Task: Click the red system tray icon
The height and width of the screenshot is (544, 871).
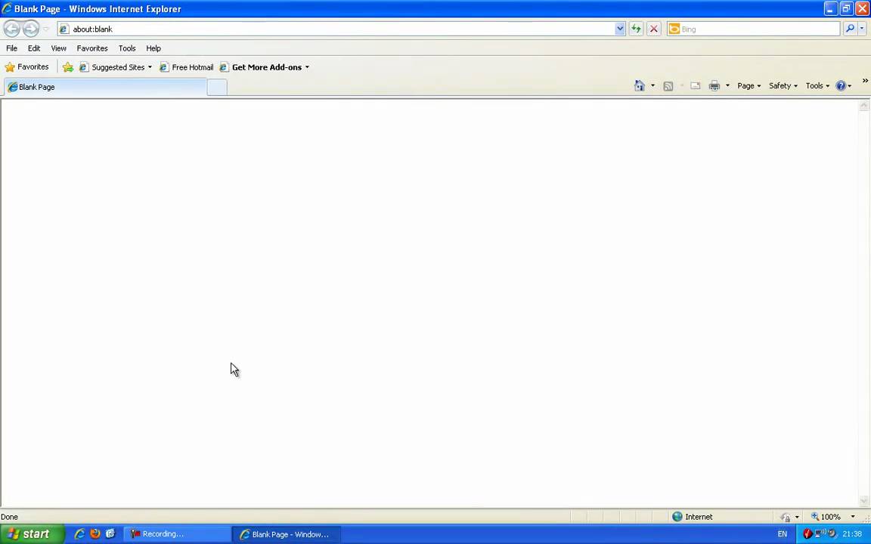Action: point(807,534)
